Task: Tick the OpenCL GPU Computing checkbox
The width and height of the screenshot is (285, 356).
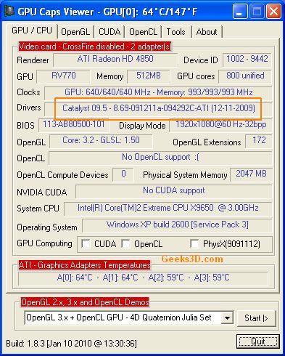Action: pos(125,244)
